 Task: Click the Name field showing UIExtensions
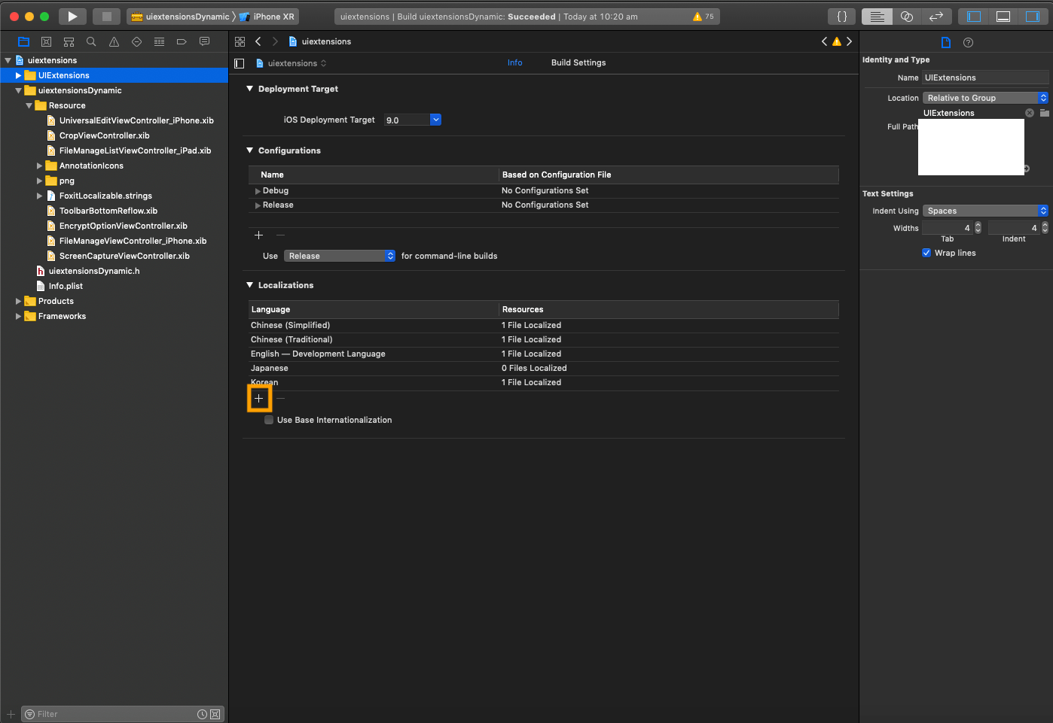985,77
